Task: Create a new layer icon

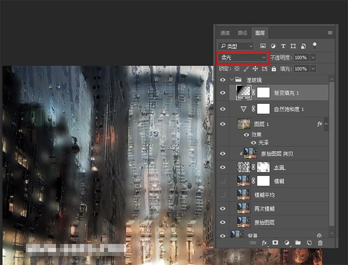Action: (x=309, y=243)
